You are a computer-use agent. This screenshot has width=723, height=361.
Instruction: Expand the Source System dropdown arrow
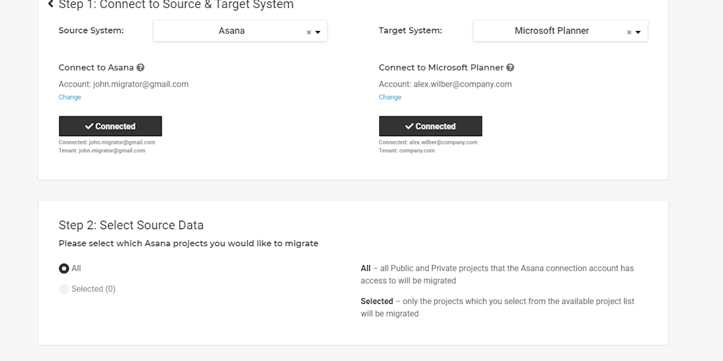coord(318,32)
